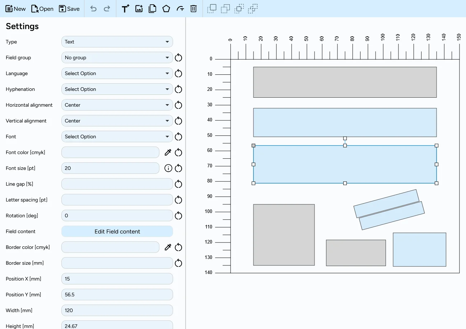Pick font color with the eyedropper
This screenshot has width=466, height=329.
tap(168, 153)
